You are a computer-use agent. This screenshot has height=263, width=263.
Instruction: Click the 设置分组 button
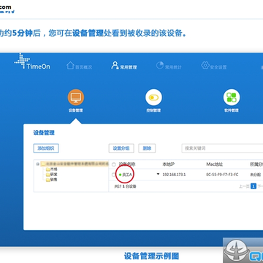[121, 148]
